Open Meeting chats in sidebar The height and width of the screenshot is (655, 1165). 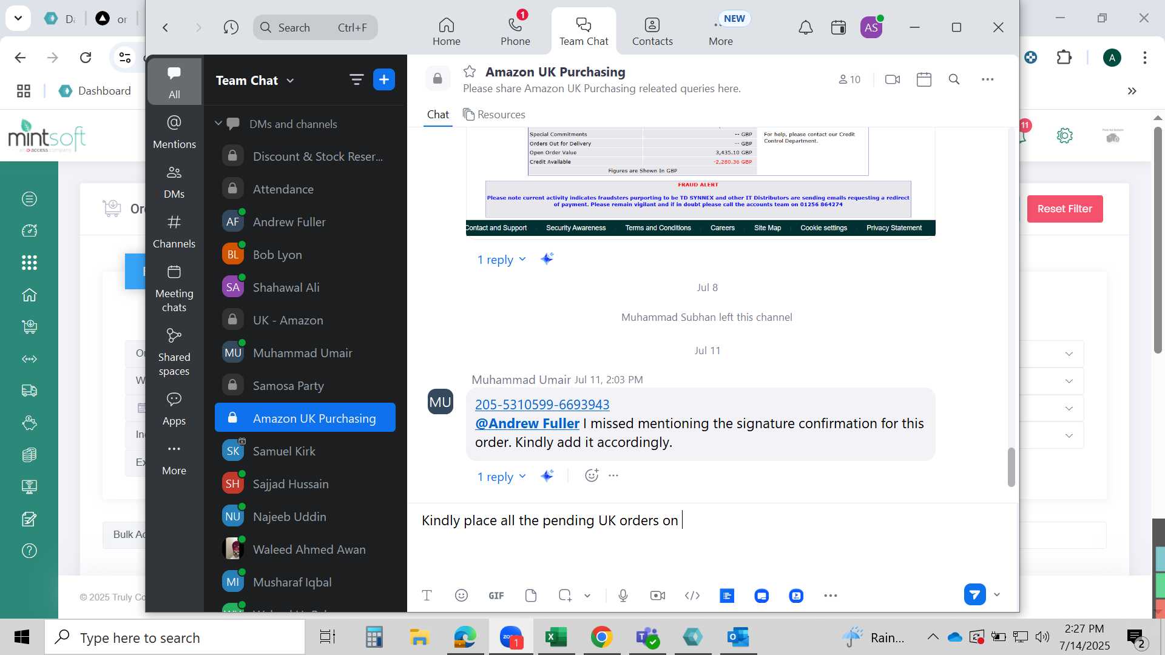point(174,288)
